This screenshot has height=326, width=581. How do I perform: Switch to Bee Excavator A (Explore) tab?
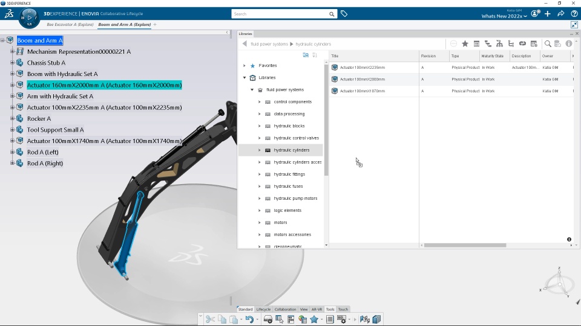70,25
